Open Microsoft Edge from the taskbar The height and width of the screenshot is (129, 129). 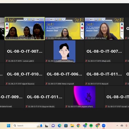(60, 126)
